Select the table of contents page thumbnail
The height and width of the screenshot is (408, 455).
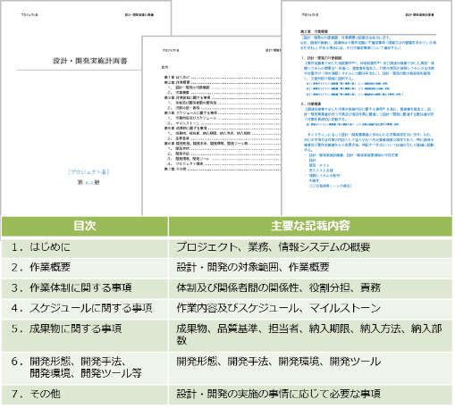[212, 126]
